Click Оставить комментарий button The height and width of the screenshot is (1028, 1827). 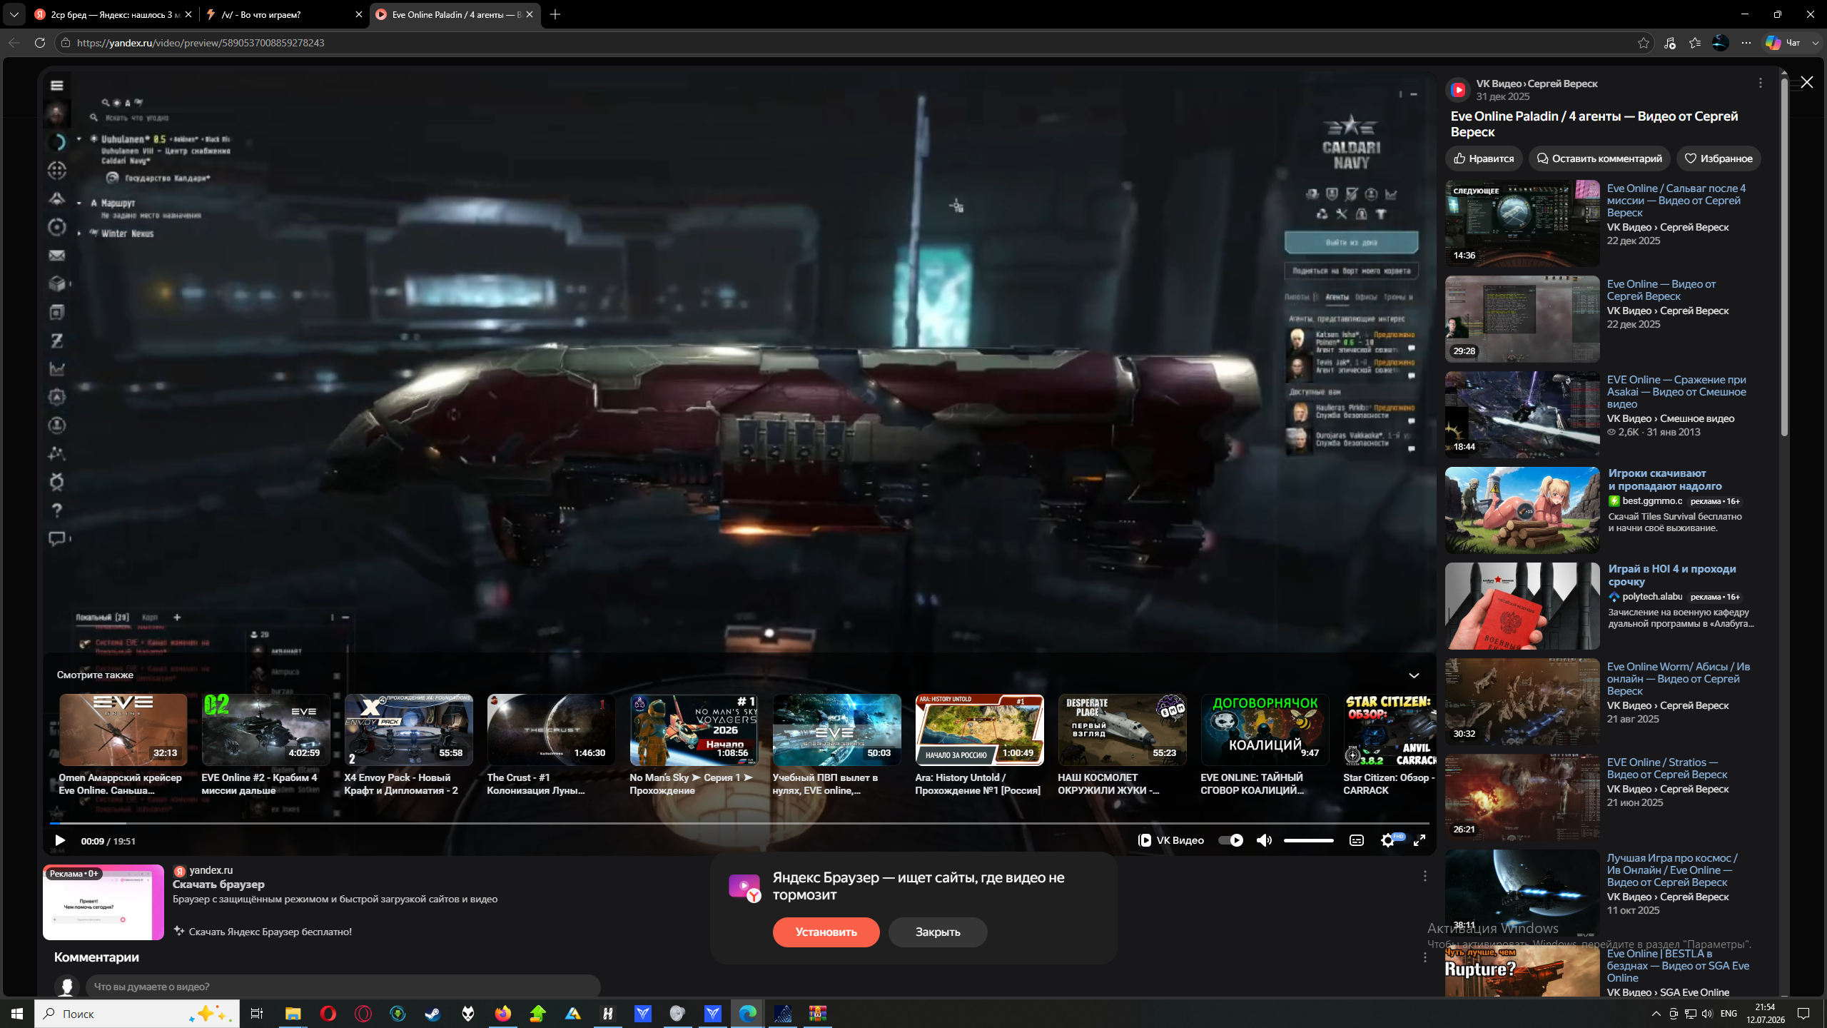(x=1599, y=158)
